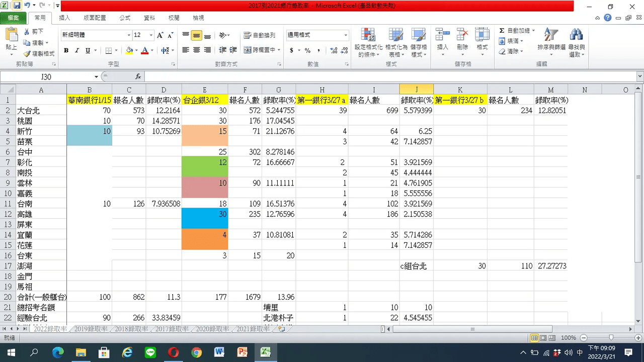Toggle bold formatting
This screenshot has height=362, width=644.
click(x=66, y=50)
